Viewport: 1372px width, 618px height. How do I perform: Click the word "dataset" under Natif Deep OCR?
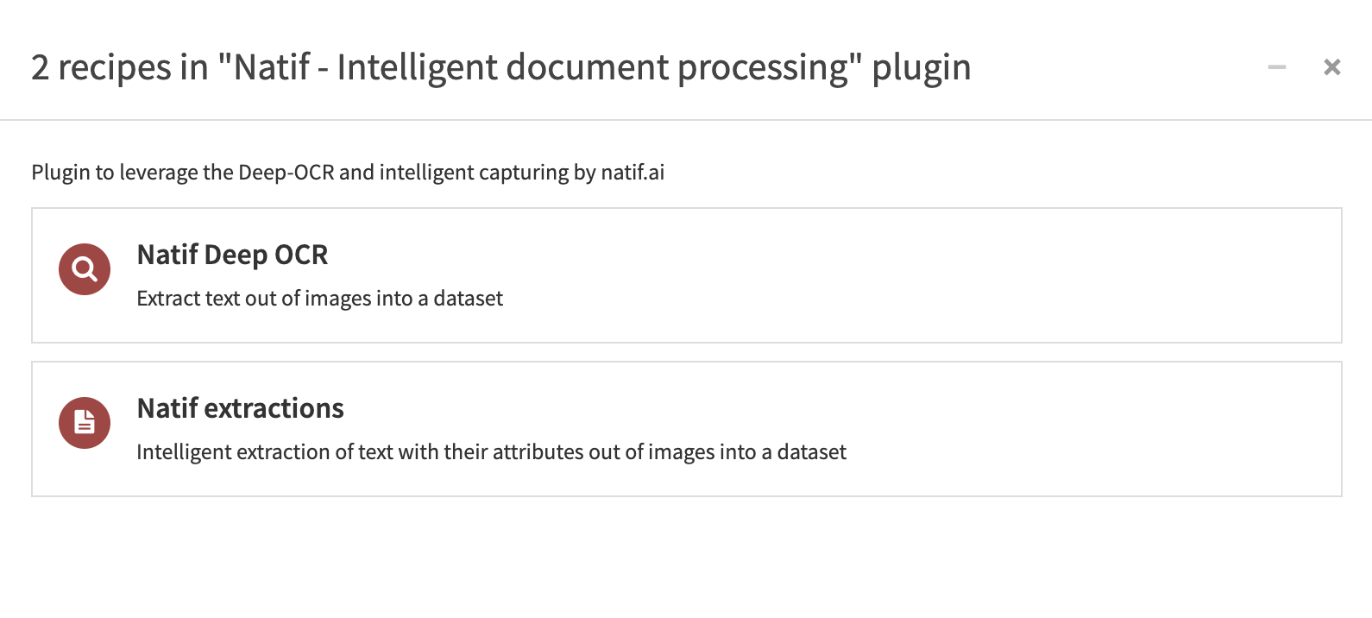(468, 299)
